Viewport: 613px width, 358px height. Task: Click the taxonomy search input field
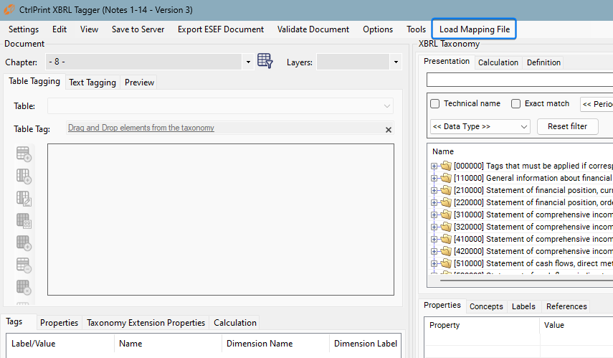(x=519, y=79)
